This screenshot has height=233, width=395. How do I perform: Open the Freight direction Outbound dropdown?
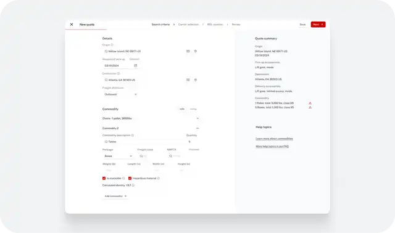120,94
